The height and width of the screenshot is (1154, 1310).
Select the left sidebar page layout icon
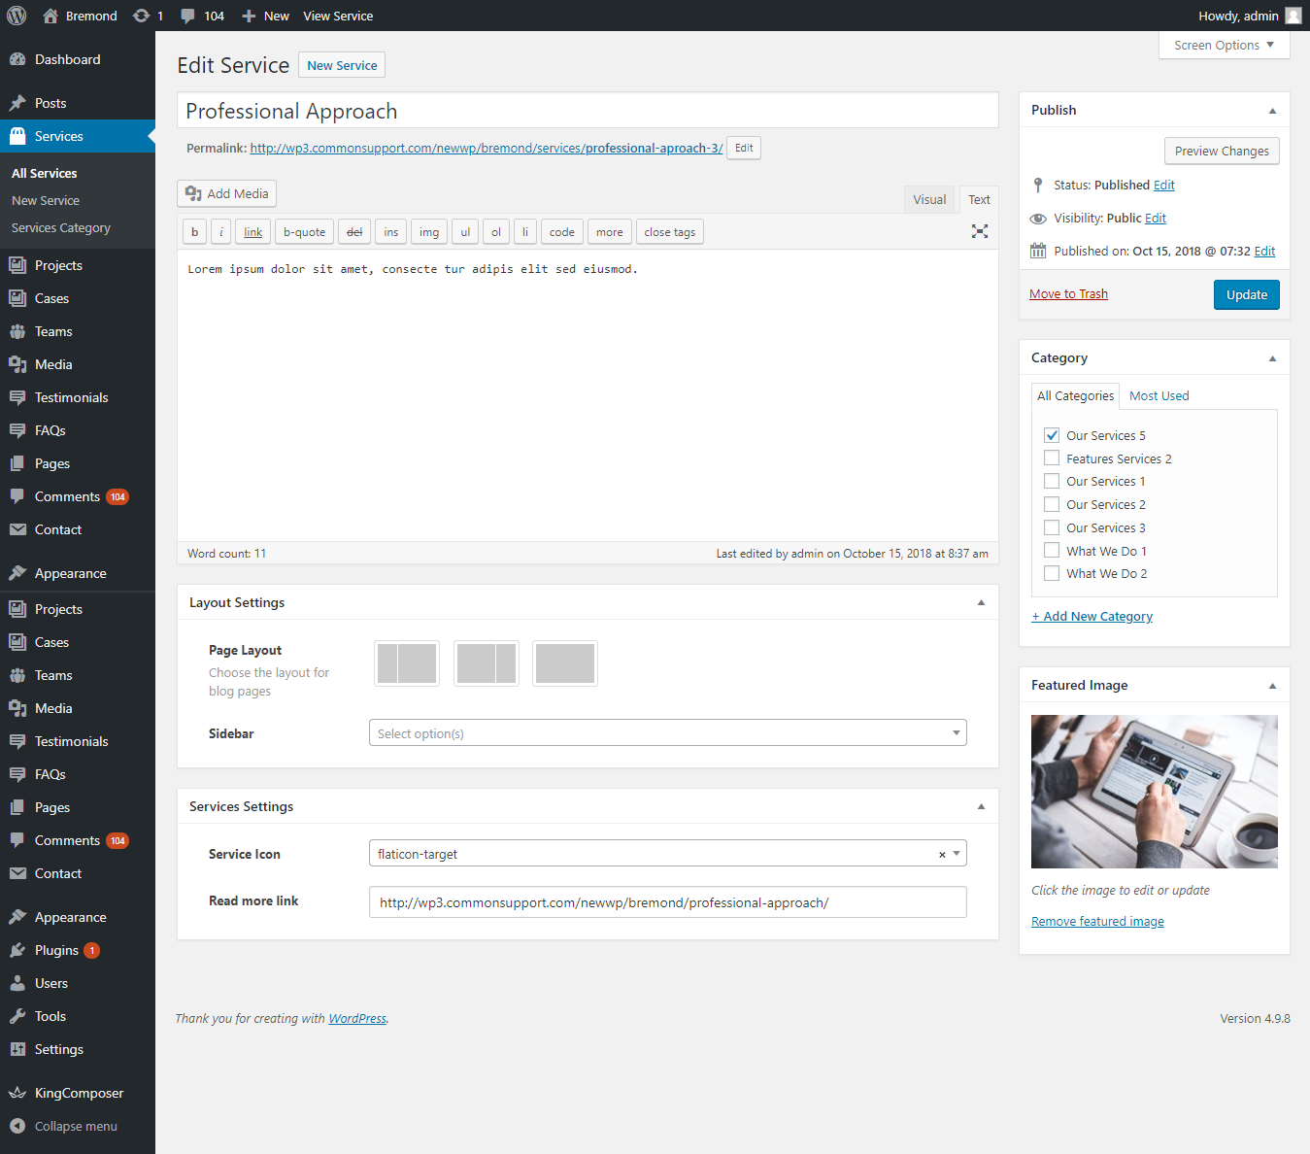pos(407,663)
